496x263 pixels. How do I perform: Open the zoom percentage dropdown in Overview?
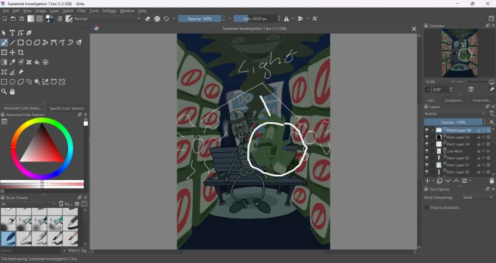pos(440,82)
